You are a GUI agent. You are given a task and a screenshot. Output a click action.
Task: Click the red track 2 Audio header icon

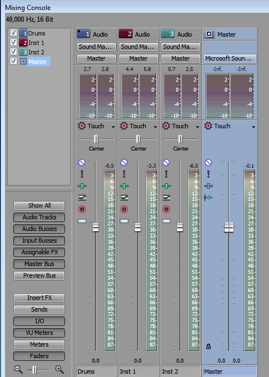tap(125, 34)
